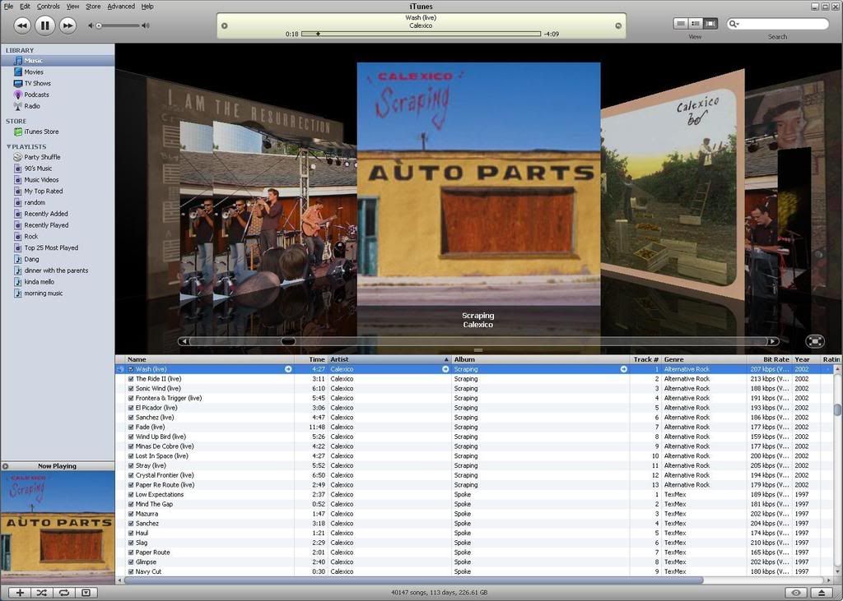This screenshot has width=843, height=601.
Task: Uncheck The Ride II (live) checkbox
Action: (x=131, y=379)
